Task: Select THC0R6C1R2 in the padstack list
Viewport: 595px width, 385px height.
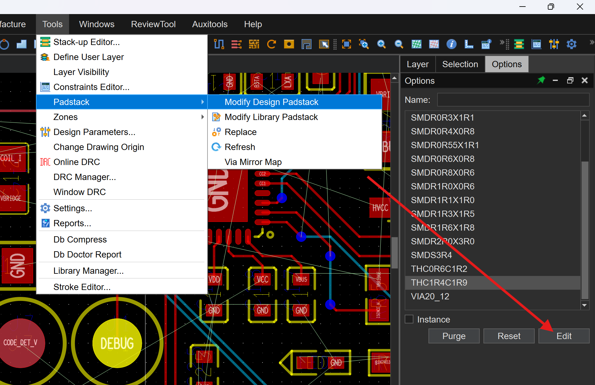Action: click(439, 269)
